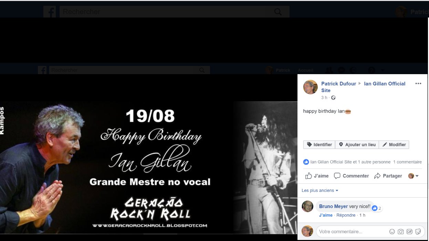429x241 pixels.
Task: Click Bruno Meyer's comment avatar
Action: [x=307, y=206]
